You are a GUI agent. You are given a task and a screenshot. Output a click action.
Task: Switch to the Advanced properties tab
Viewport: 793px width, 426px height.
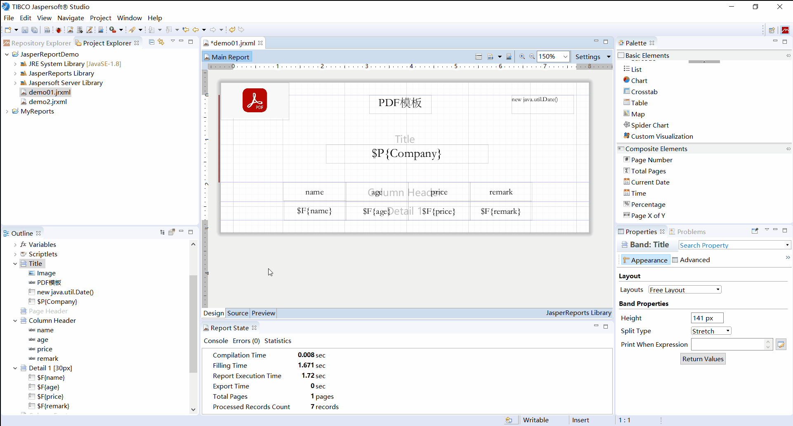[695, 260]
